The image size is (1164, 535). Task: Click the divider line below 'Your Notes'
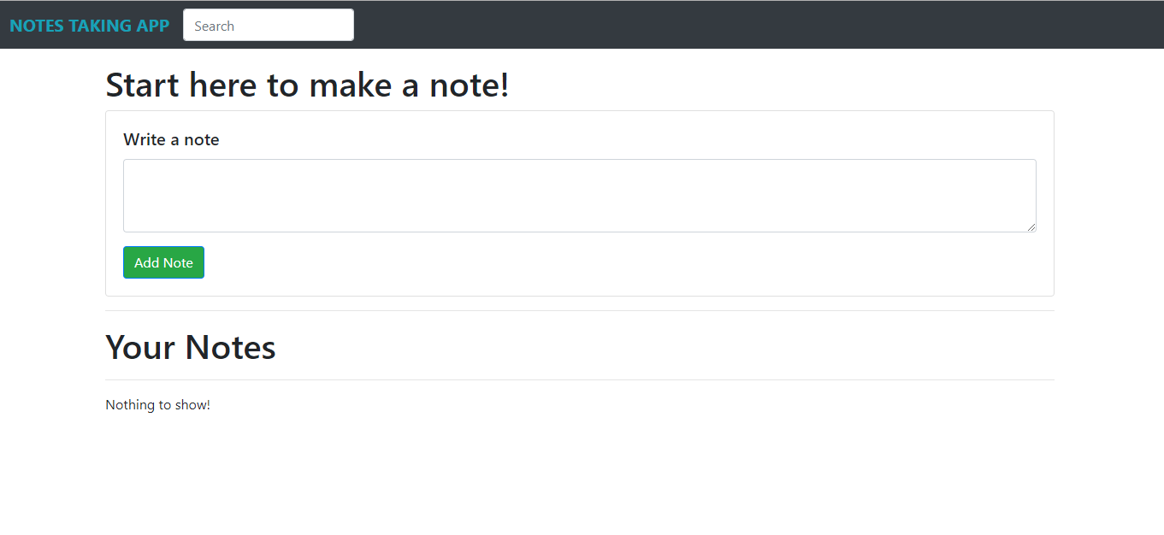(x=579, y=379)
